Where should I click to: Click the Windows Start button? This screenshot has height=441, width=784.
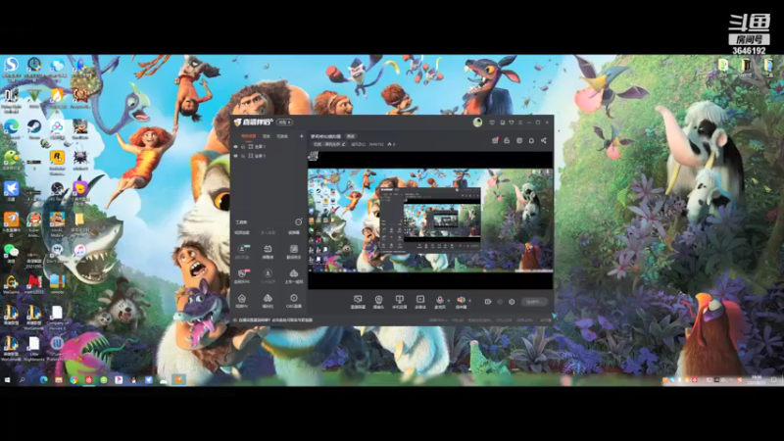tap(7, 380)
